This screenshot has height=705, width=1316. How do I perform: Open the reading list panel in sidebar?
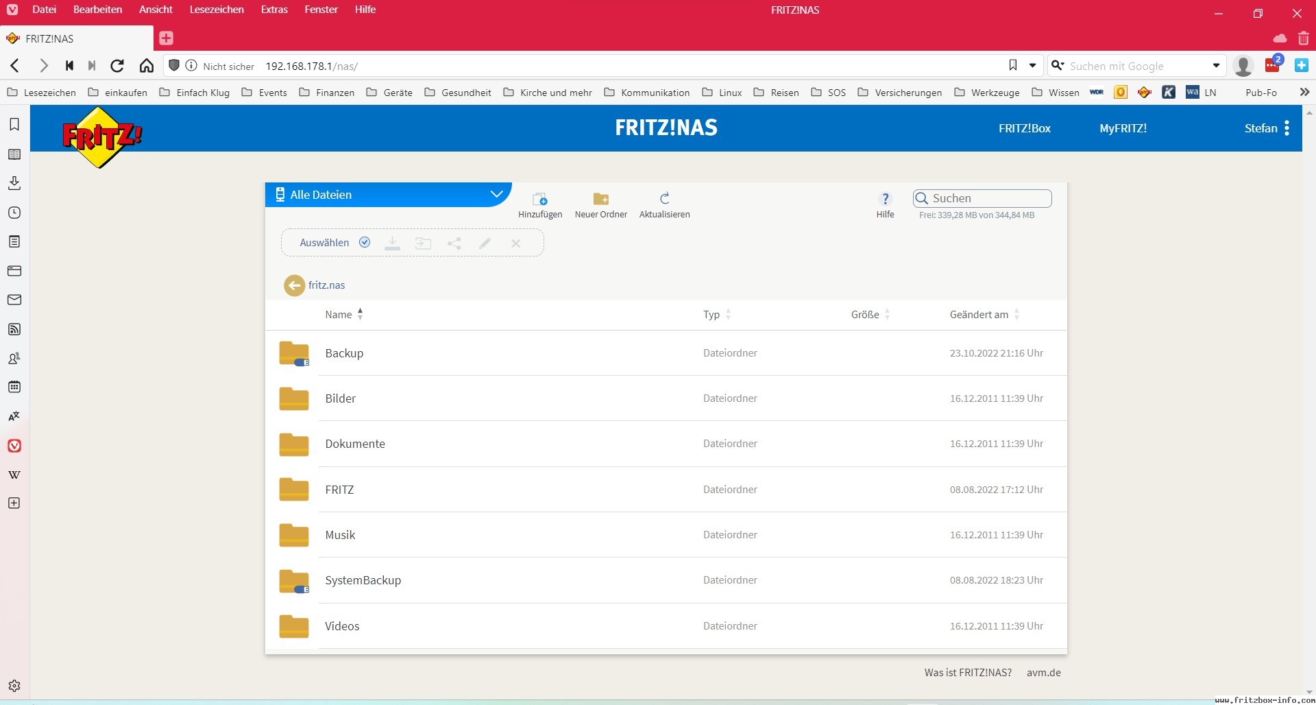14,154
